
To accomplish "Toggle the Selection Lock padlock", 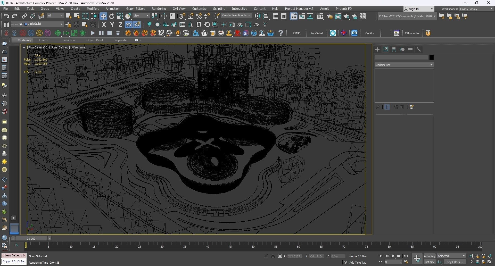I will pos(273,256).
